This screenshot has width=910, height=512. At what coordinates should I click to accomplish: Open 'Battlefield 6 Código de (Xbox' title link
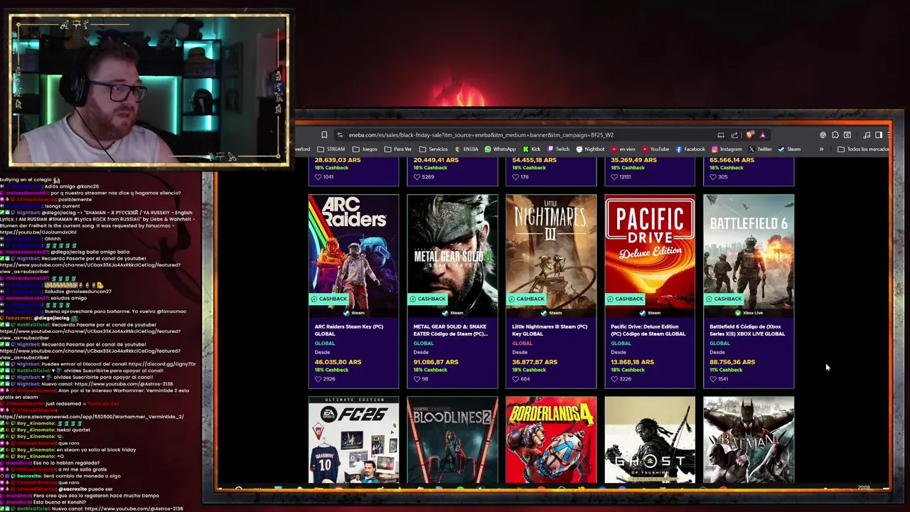tap(747, 330)
